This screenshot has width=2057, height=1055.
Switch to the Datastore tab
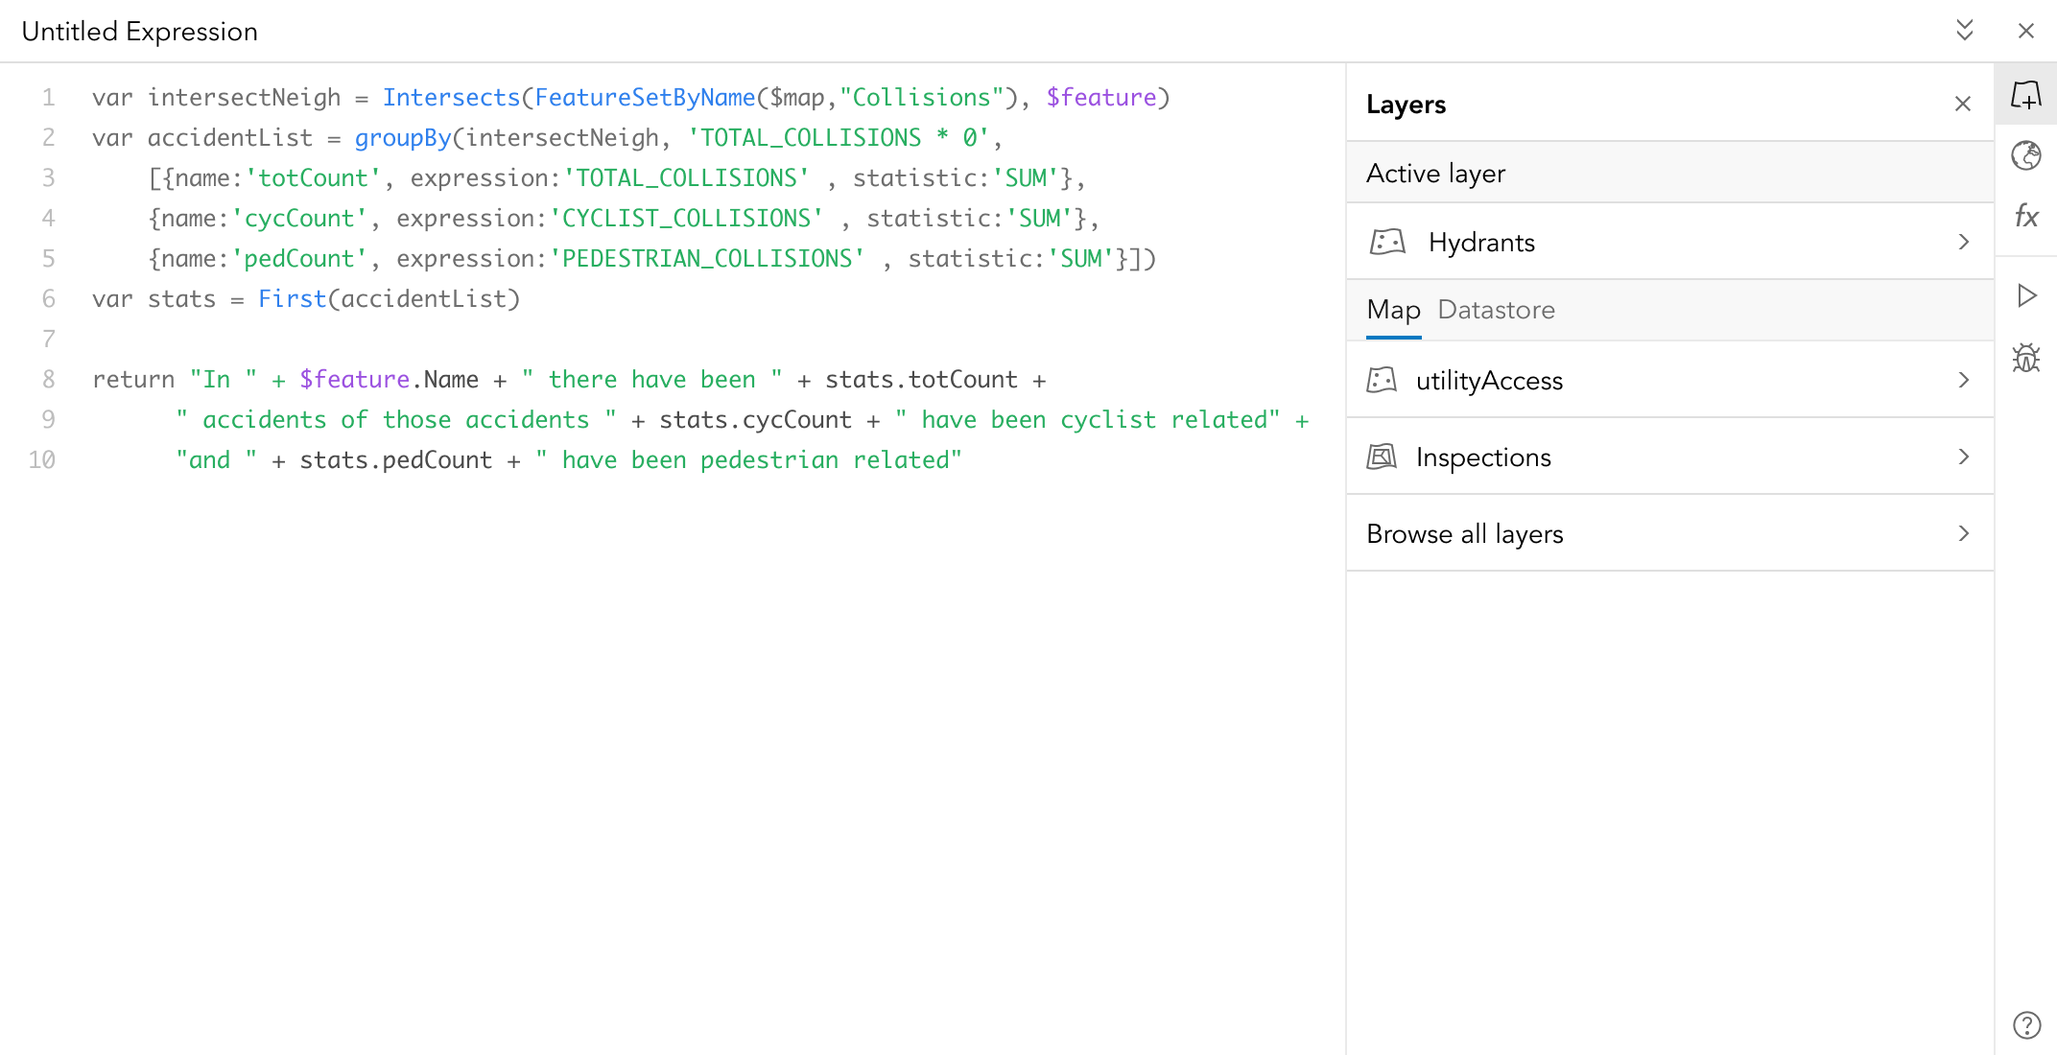pos(1496,310)
